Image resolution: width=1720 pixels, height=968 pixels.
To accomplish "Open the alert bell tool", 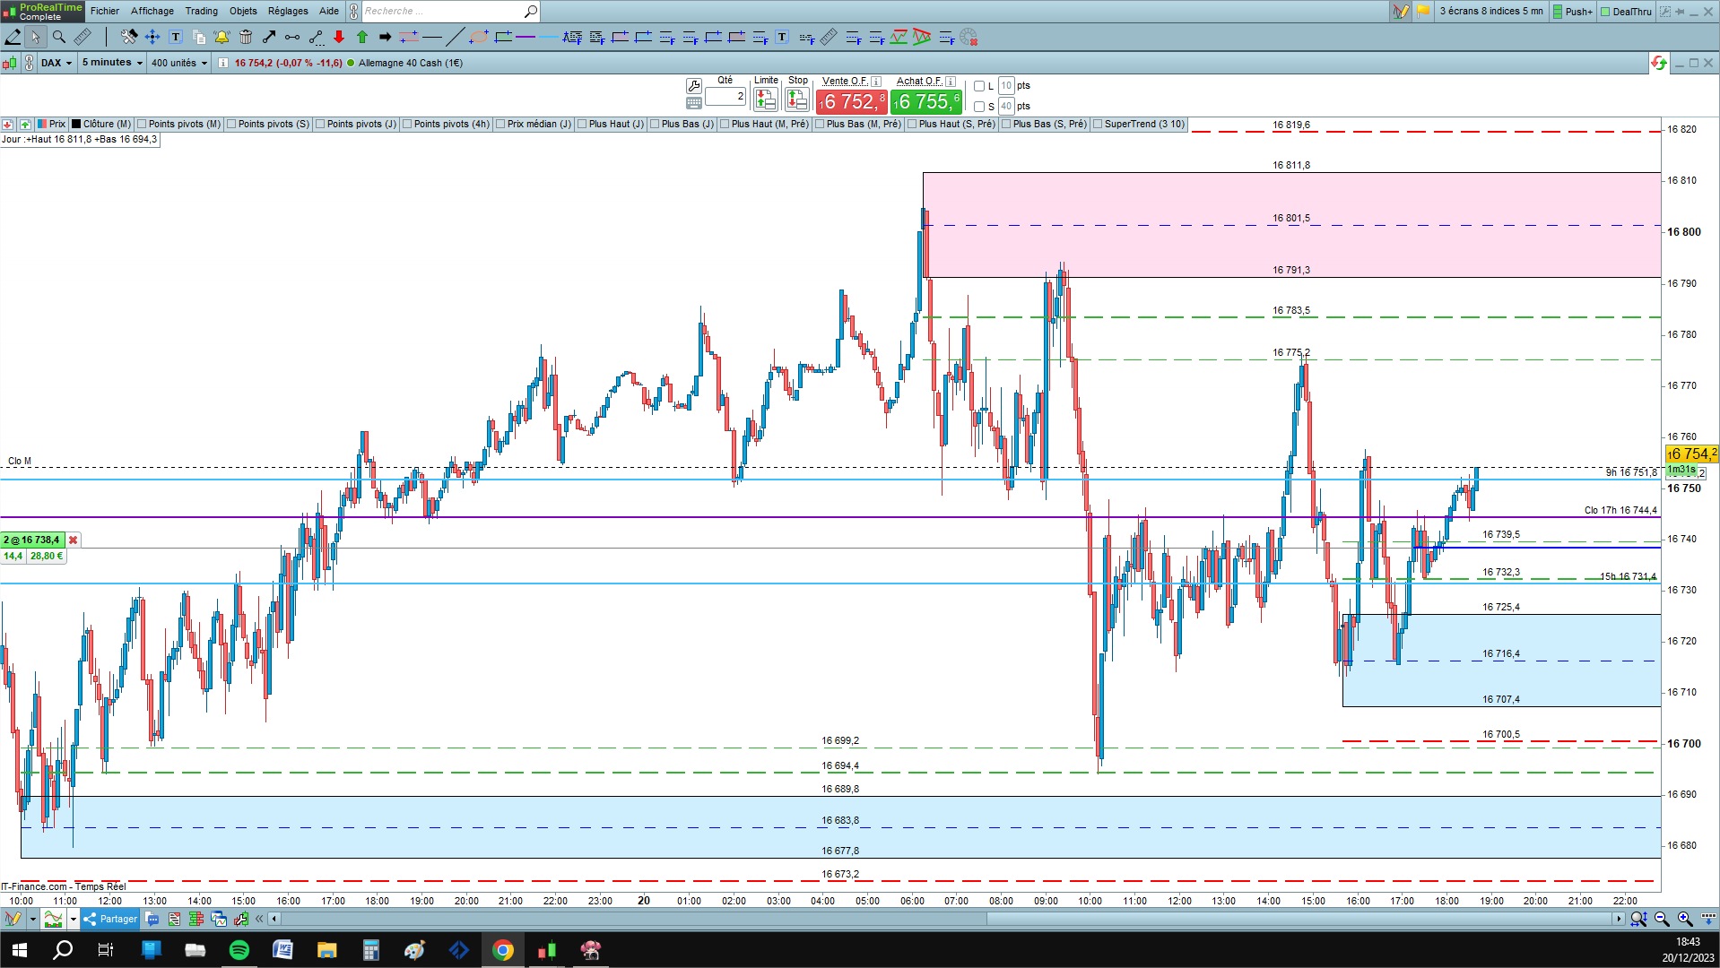I will click(222, 38).
